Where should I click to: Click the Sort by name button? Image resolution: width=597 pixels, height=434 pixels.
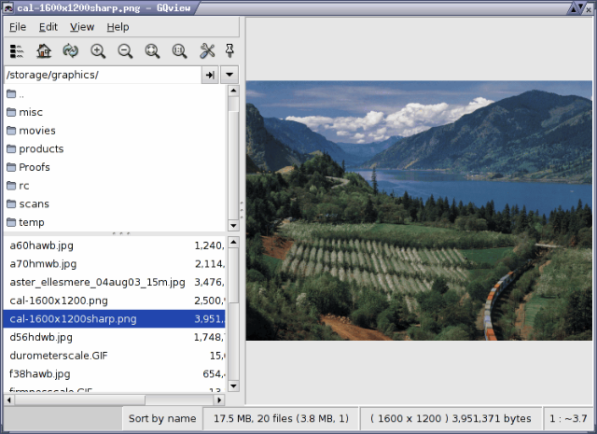click(x=162, y=419)
